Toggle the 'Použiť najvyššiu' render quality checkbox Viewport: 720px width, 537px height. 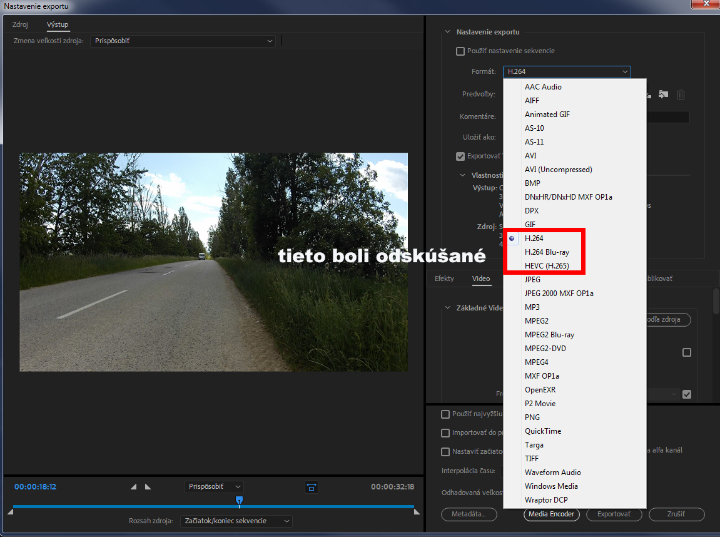coord(445,414)
